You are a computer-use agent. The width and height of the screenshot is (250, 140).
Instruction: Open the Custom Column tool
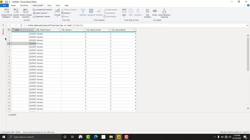click(16, 13)
